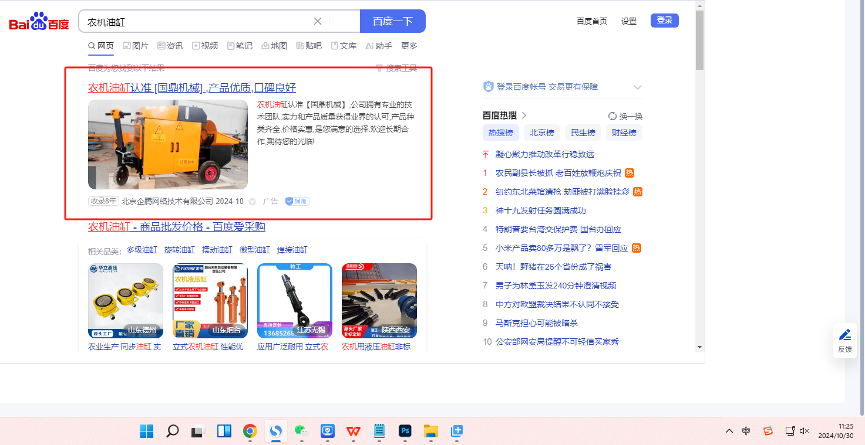Select the 财经榜 tab
Viewport: 865px width, 445px height.
pyautogui.click(x=624, y=133)
